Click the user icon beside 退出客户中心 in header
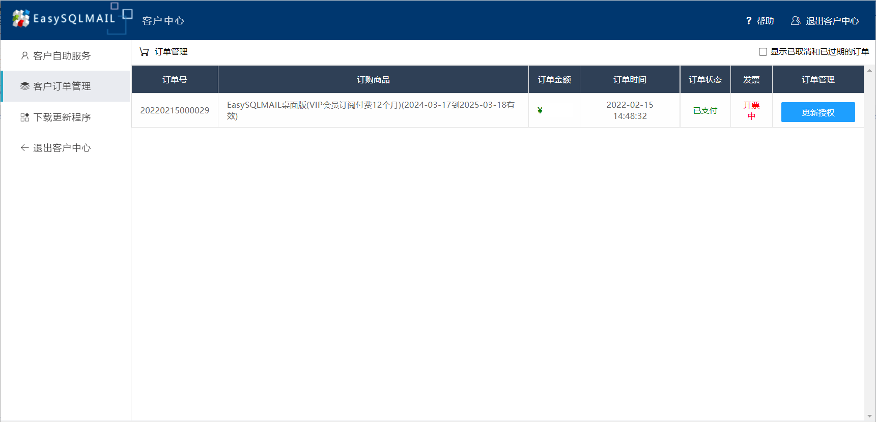Viewport: 876px width, 422px height. click(x=796, y=21)
